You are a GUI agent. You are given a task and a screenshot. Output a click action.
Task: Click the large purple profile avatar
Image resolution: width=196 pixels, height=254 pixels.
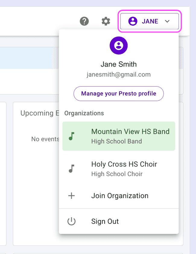click(119, 46)
